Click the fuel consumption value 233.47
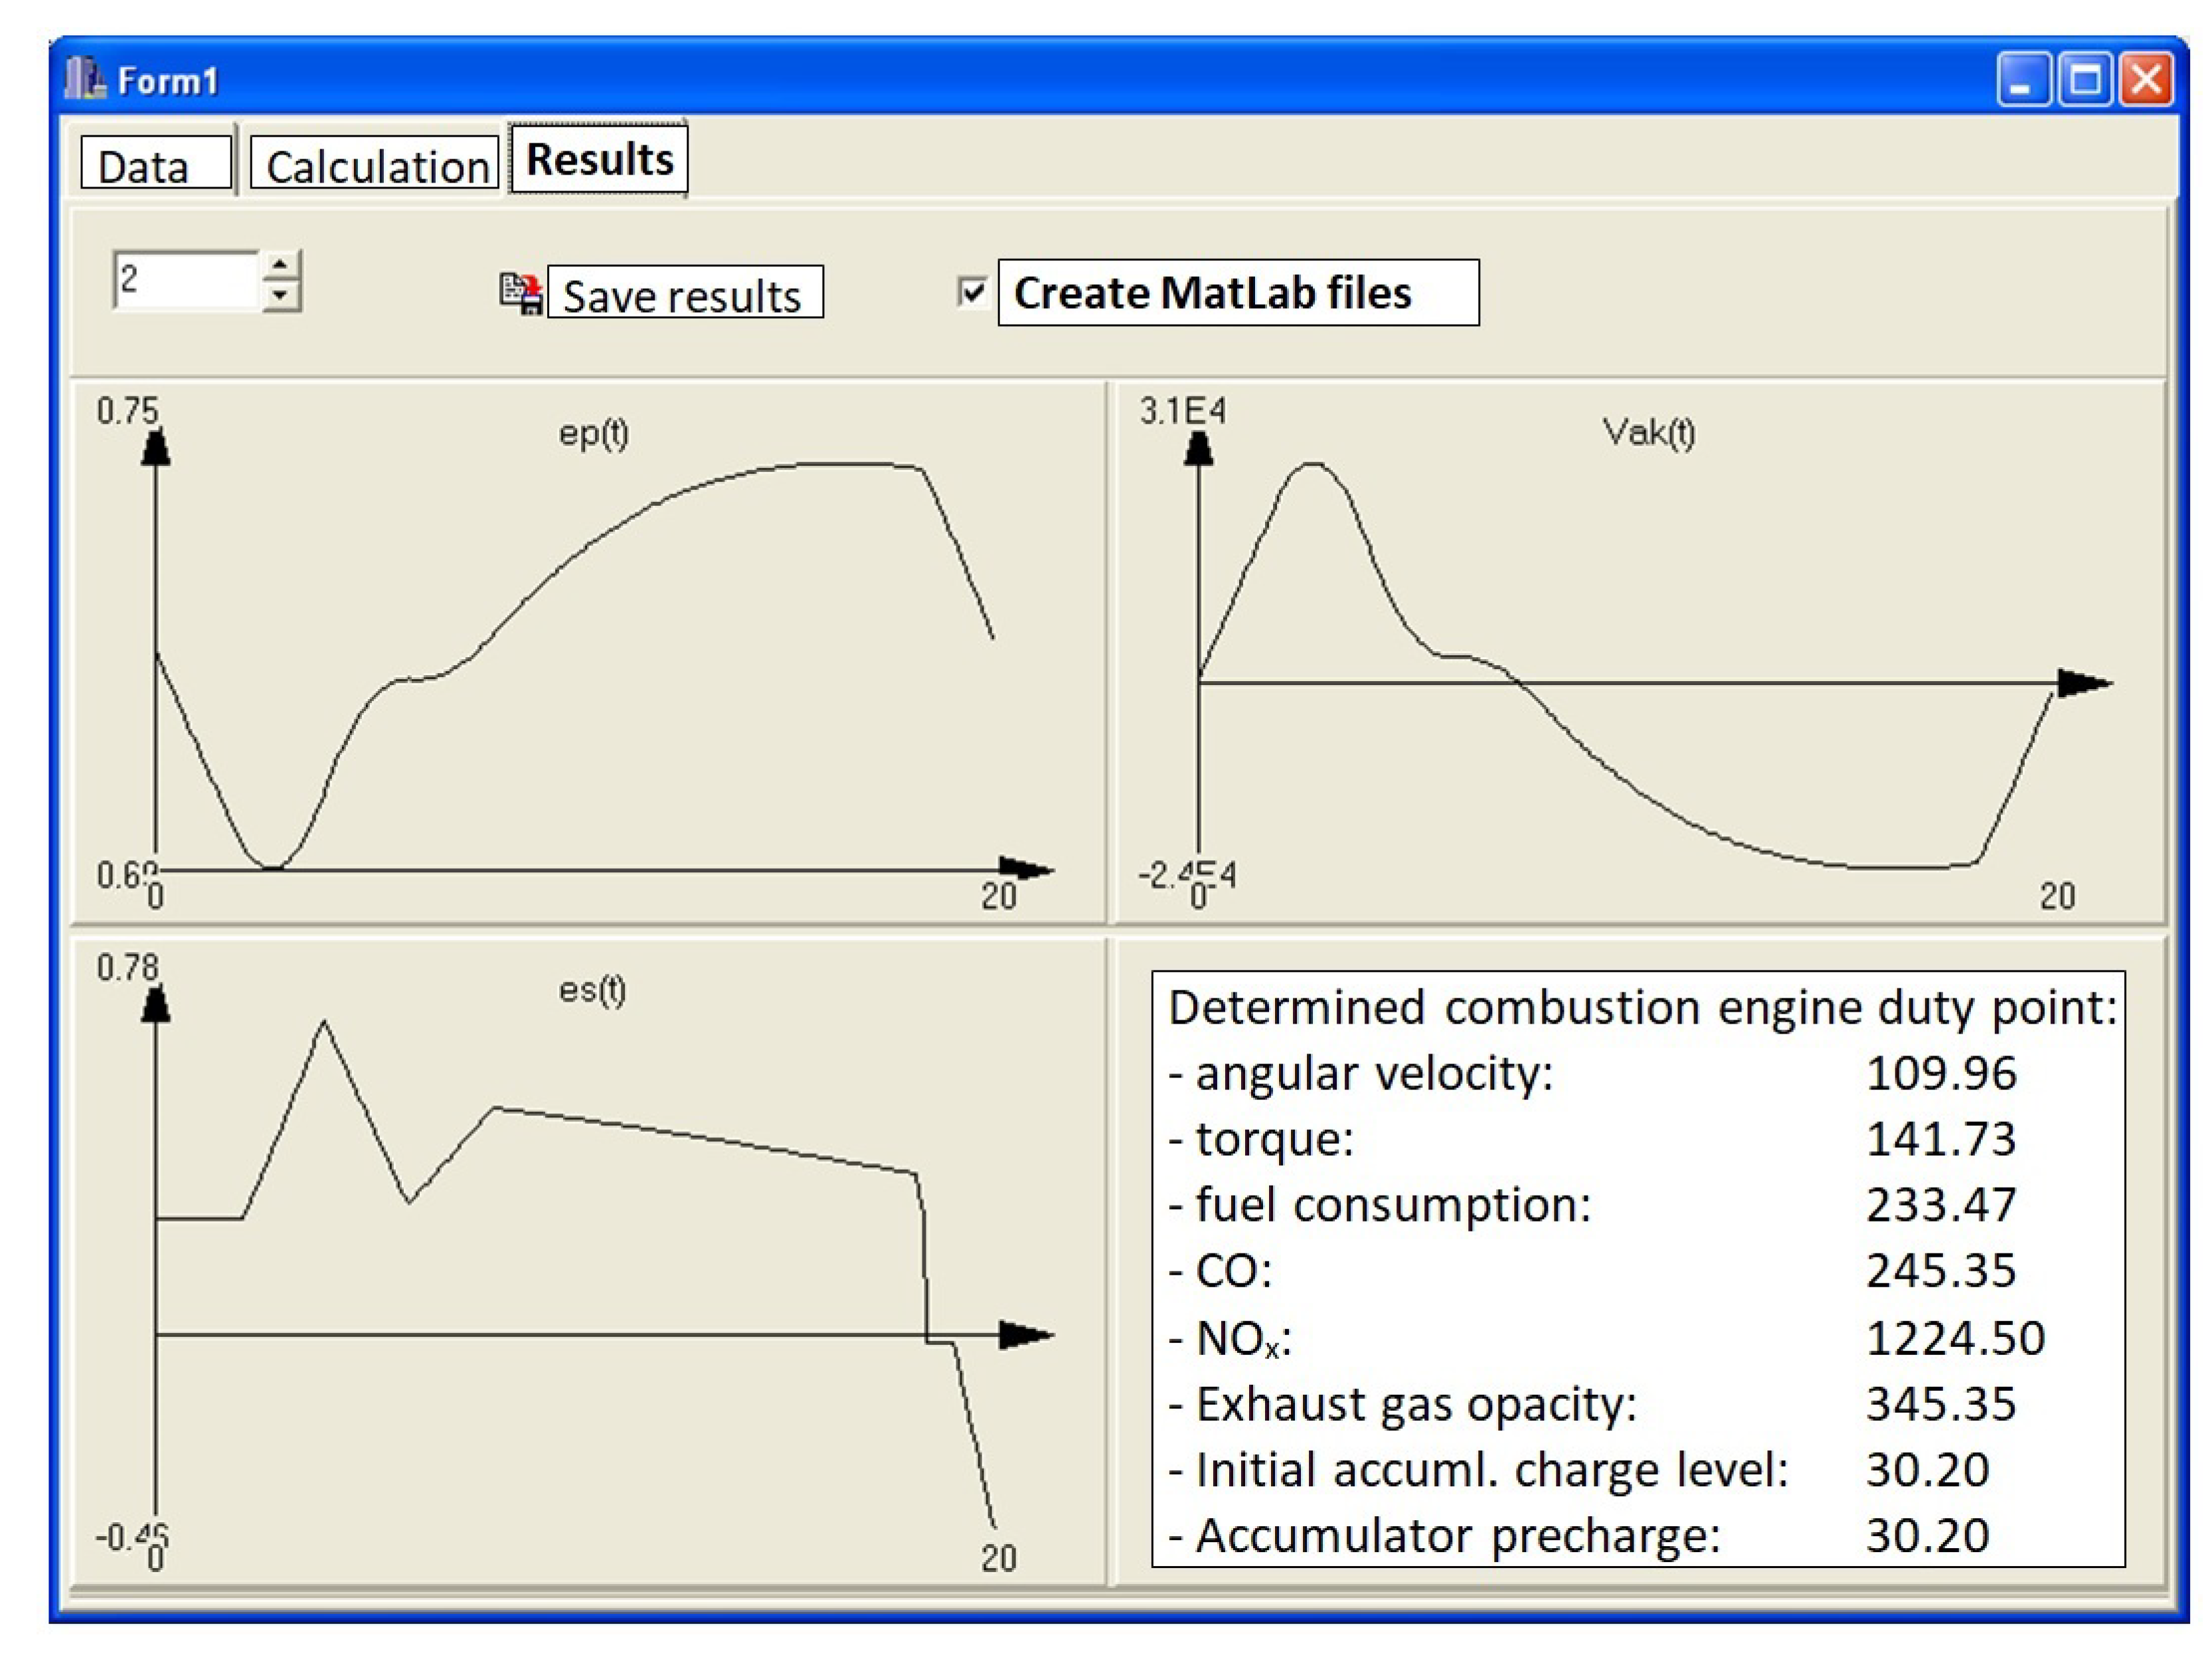 pyautogui.click(x=1940, y=1204)
